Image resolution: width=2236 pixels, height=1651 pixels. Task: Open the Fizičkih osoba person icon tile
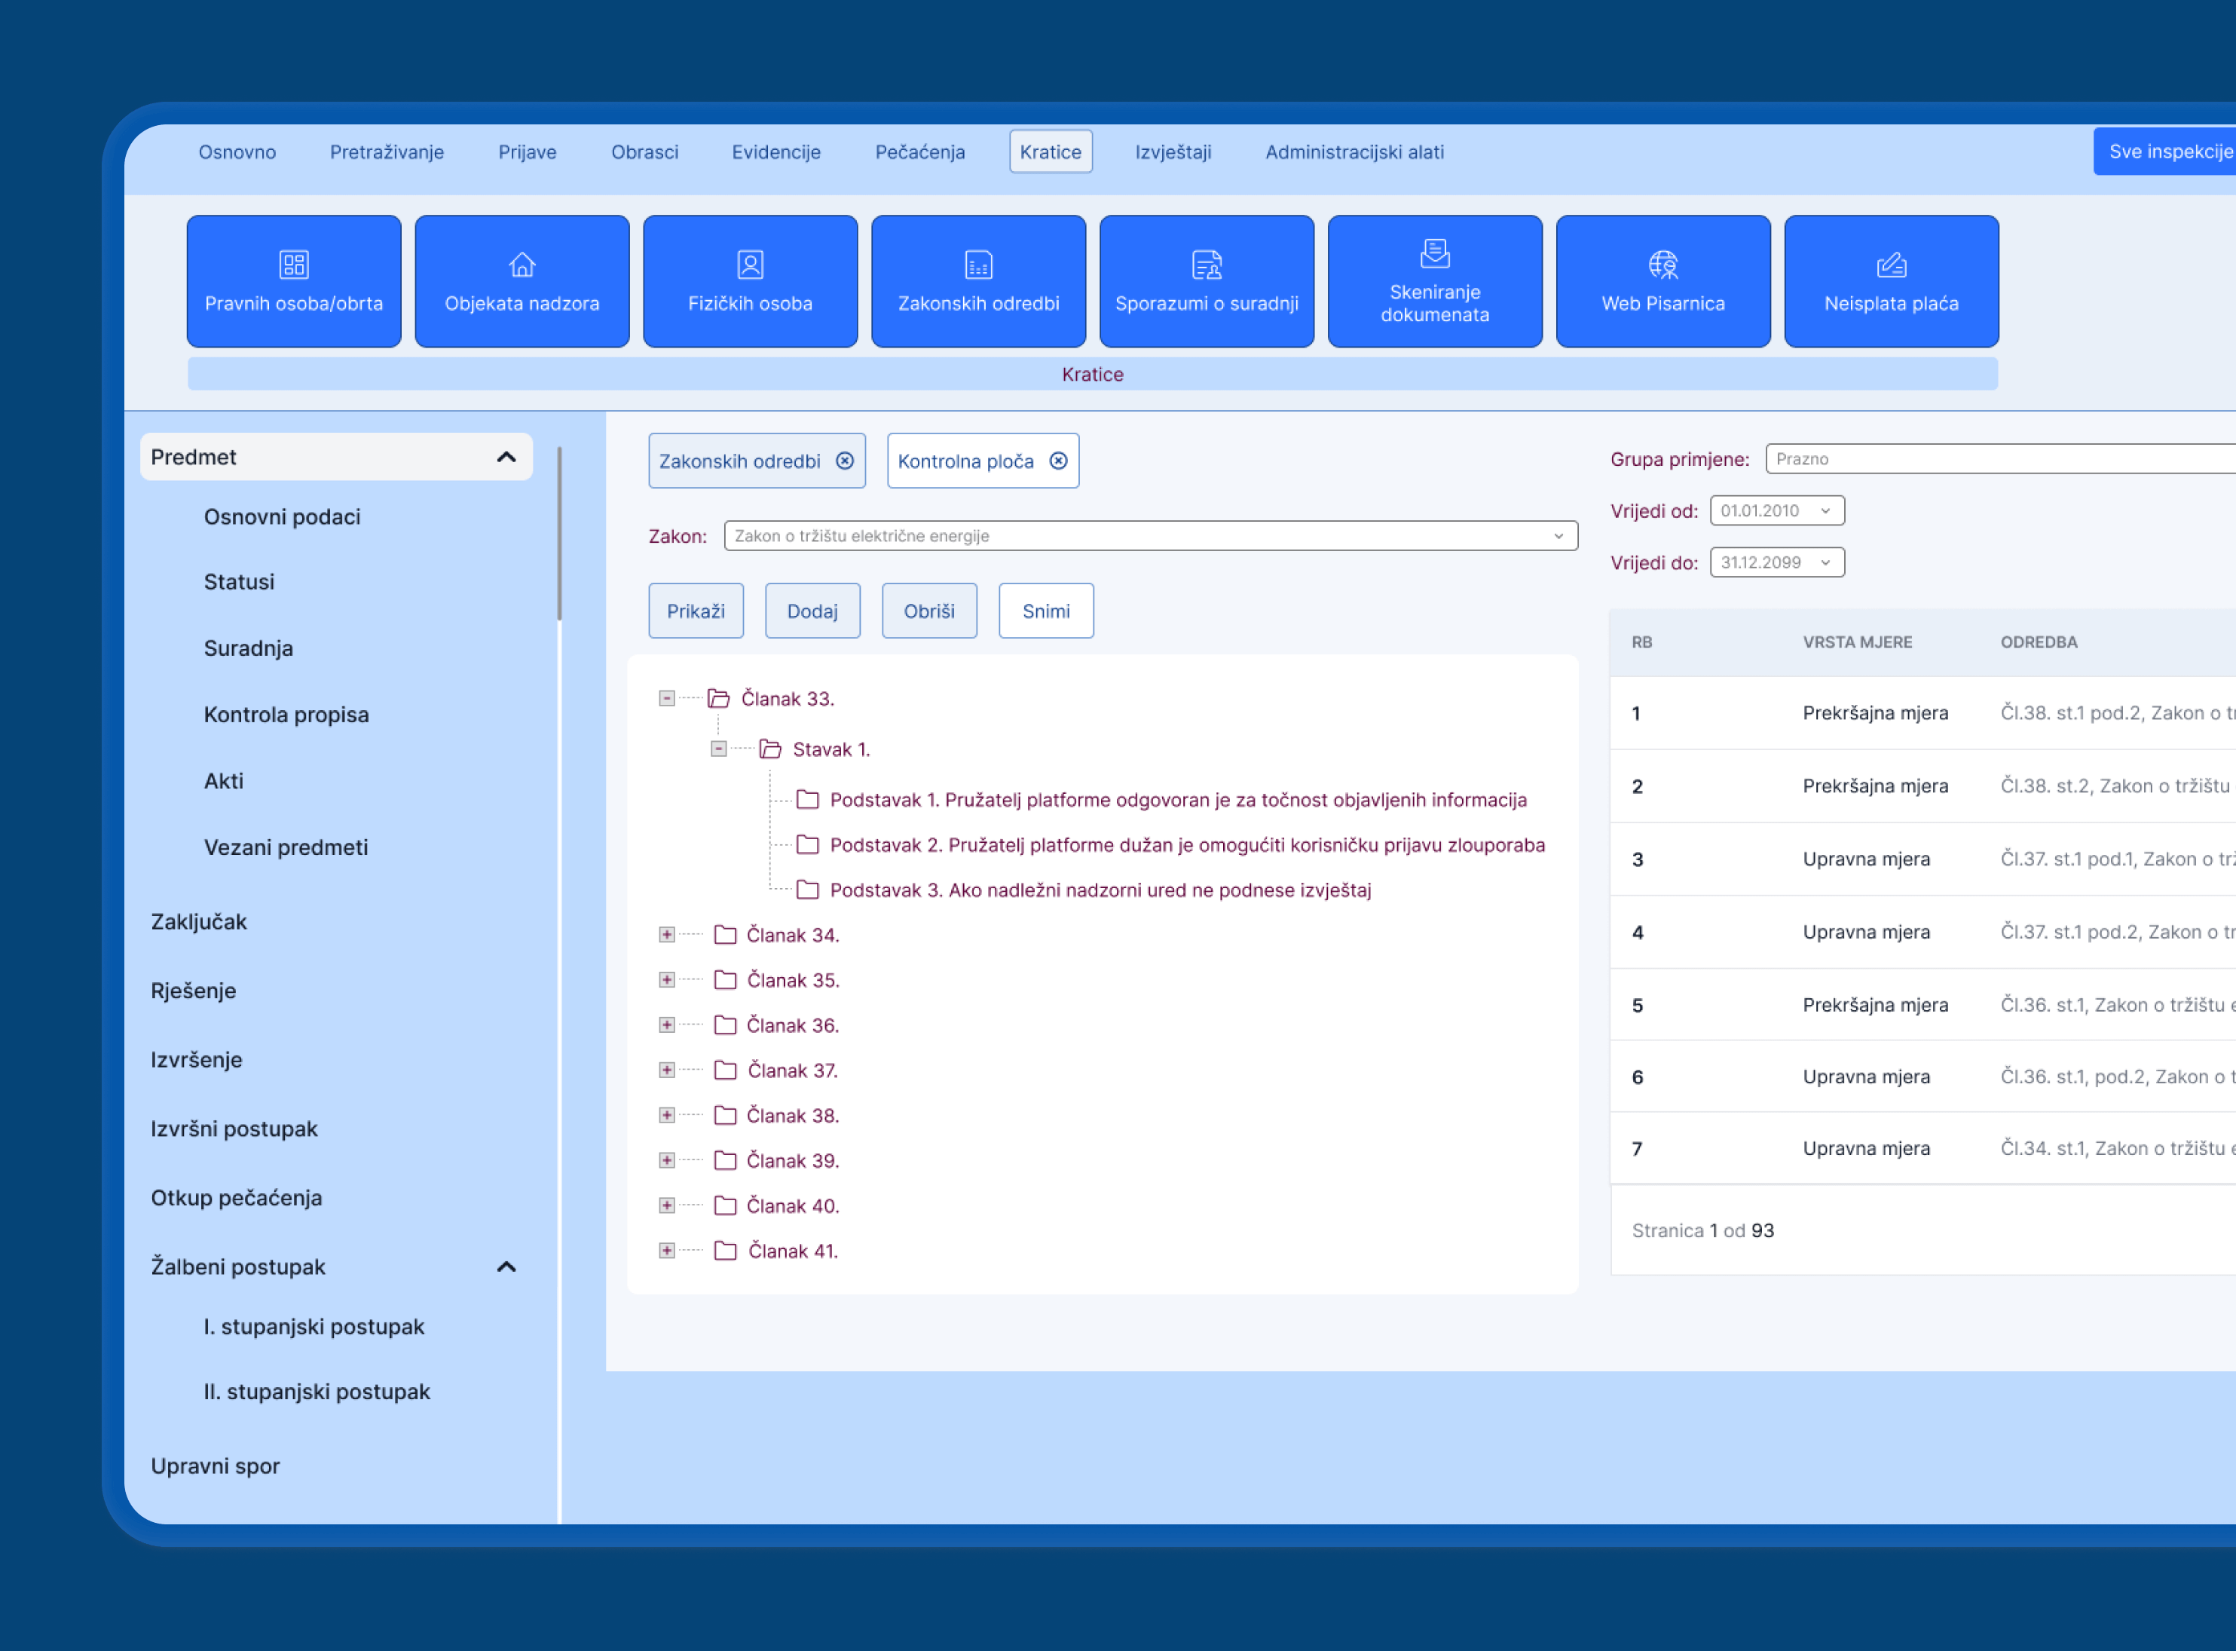[749, 281]
